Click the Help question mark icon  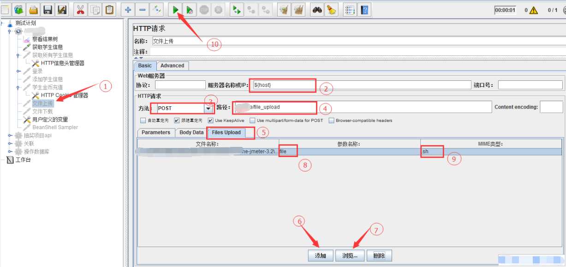(365, 9)
